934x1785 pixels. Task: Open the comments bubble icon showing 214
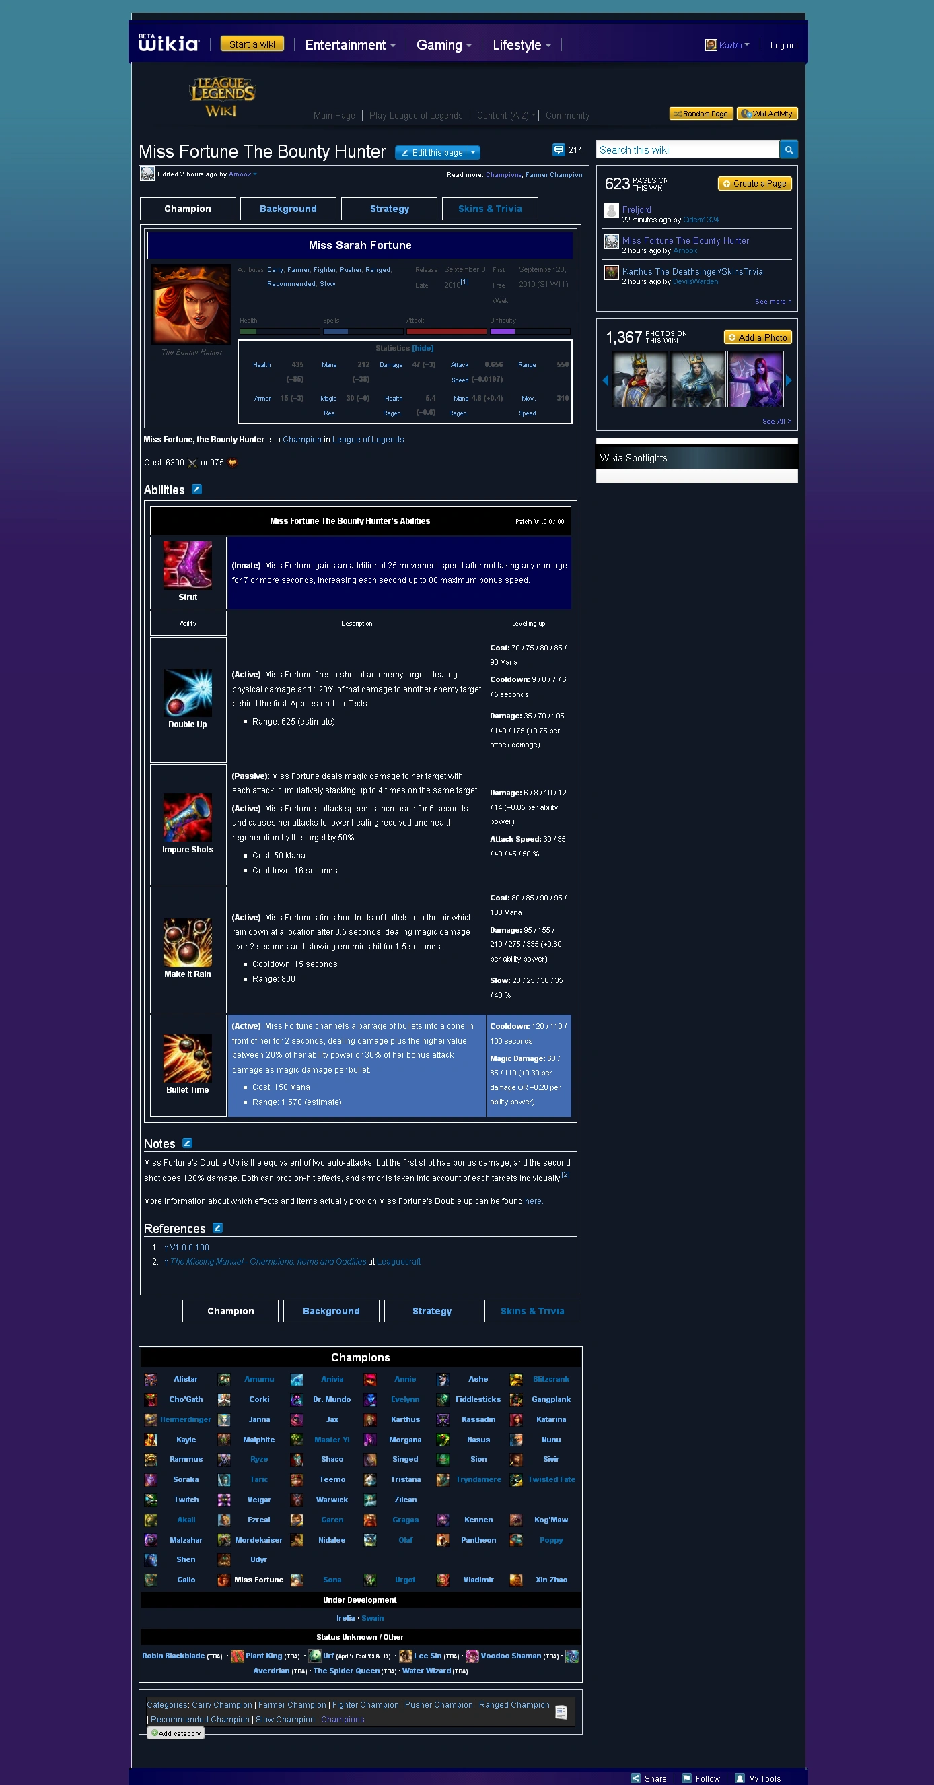coord(559,149)
